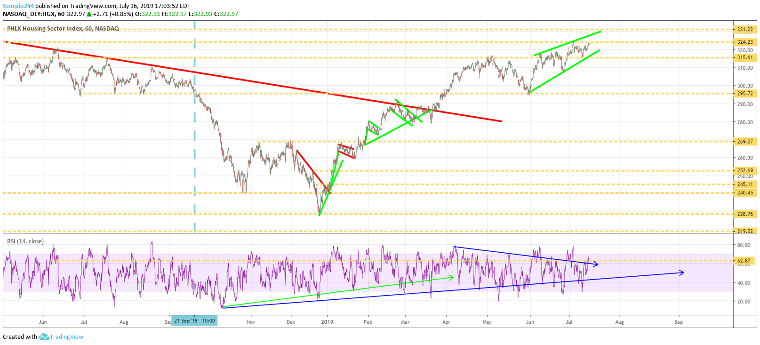Click the Aug label left of Sep '18 marker
The height and width of the screenshot is (345, 760).
tap(124, 322)
